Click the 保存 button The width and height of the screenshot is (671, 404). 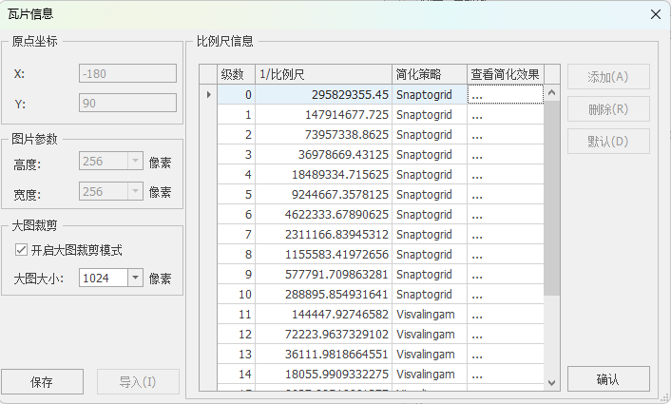click(x=42, y=382)
